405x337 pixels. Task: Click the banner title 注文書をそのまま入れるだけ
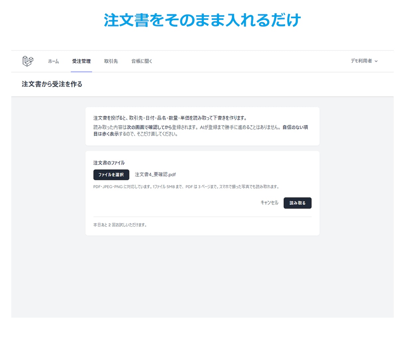tap(202, 20)
